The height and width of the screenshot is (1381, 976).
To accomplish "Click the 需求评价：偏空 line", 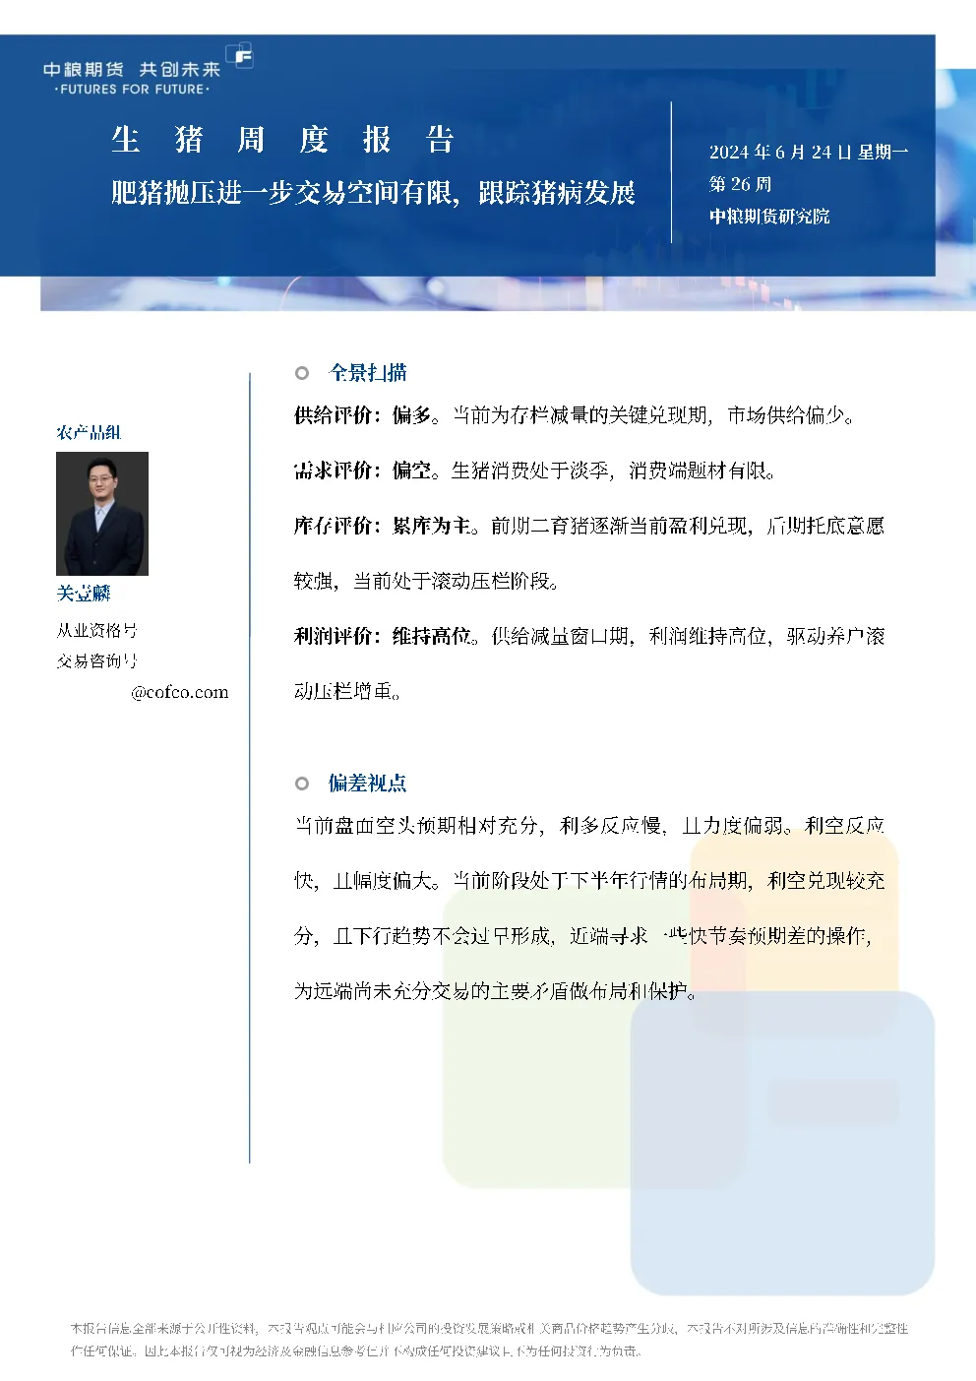I will coord(536,471).
